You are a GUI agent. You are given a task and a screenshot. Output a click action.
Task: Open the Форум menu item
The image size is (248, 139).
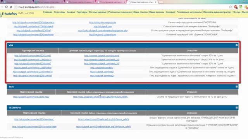pyautogui.click(x=237, y=12)
